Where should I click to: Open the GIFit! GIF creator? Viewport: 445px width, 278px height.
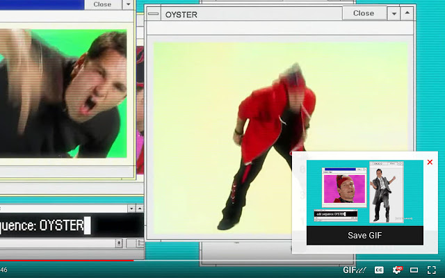[354, 270]
